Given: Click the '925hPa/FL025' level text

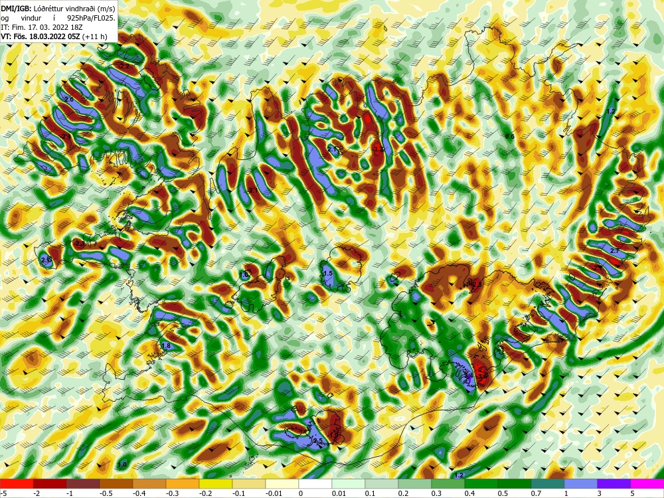Looking at the screenshot, I should click(x=90, y=18).
